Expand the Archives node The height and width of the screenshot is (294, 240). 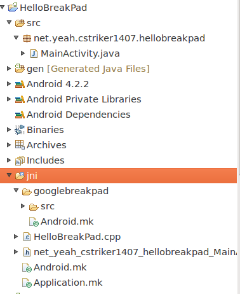point(9,145)
